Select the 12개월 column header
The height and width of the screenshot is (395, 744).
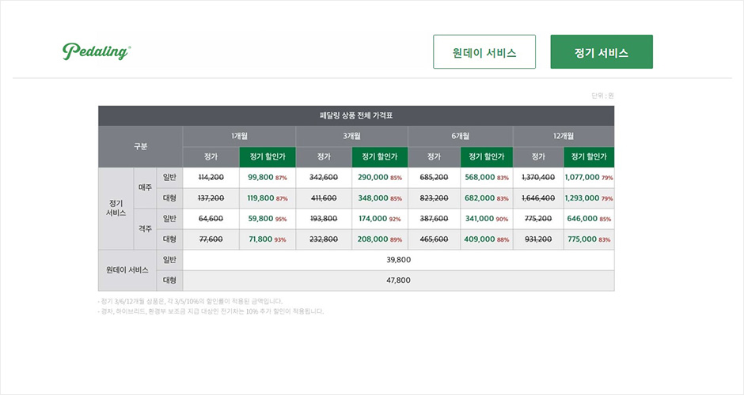coord(564,136)
